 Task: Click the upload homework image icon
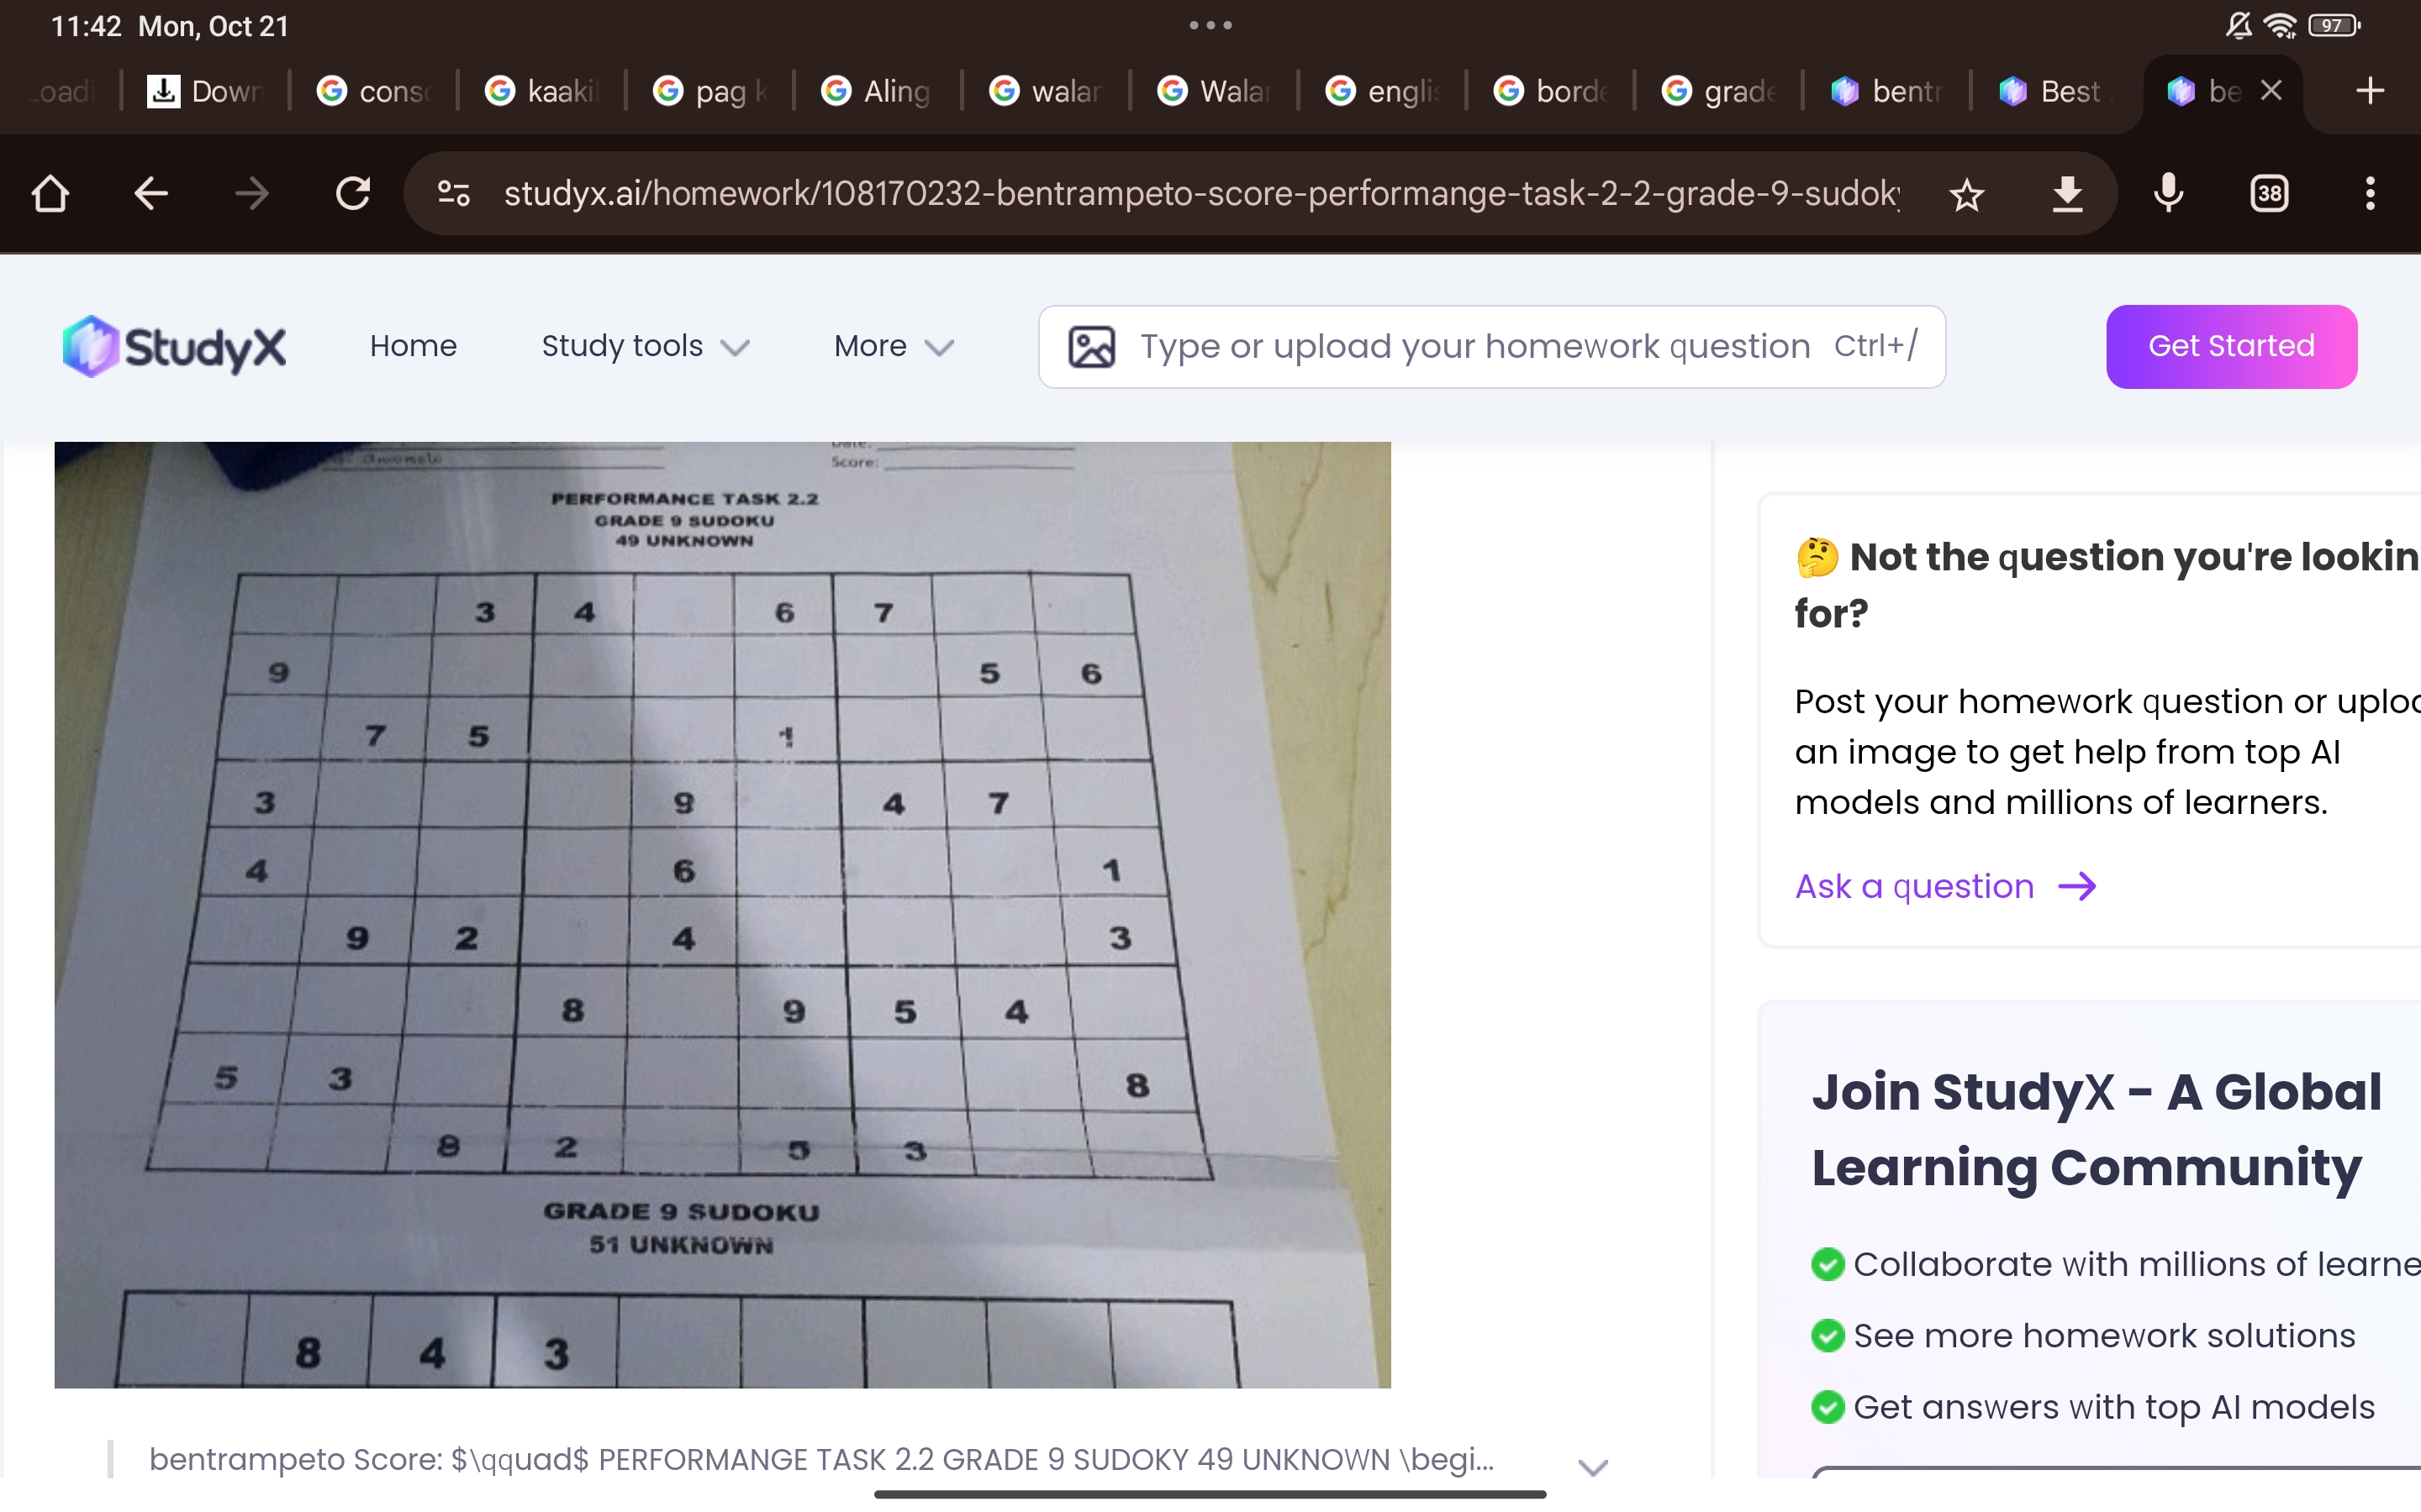(x=1091, y=347)
